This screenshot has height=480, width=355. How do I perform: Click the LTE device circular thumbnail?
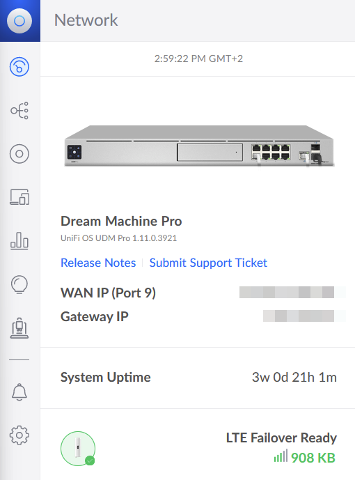[x=78, y=449]
